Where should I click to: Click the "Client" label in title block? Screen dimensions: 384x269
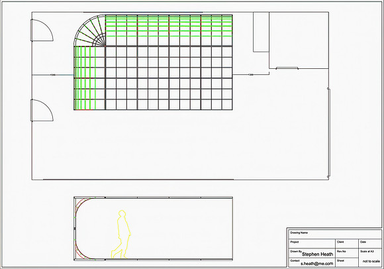click(340, 242)
